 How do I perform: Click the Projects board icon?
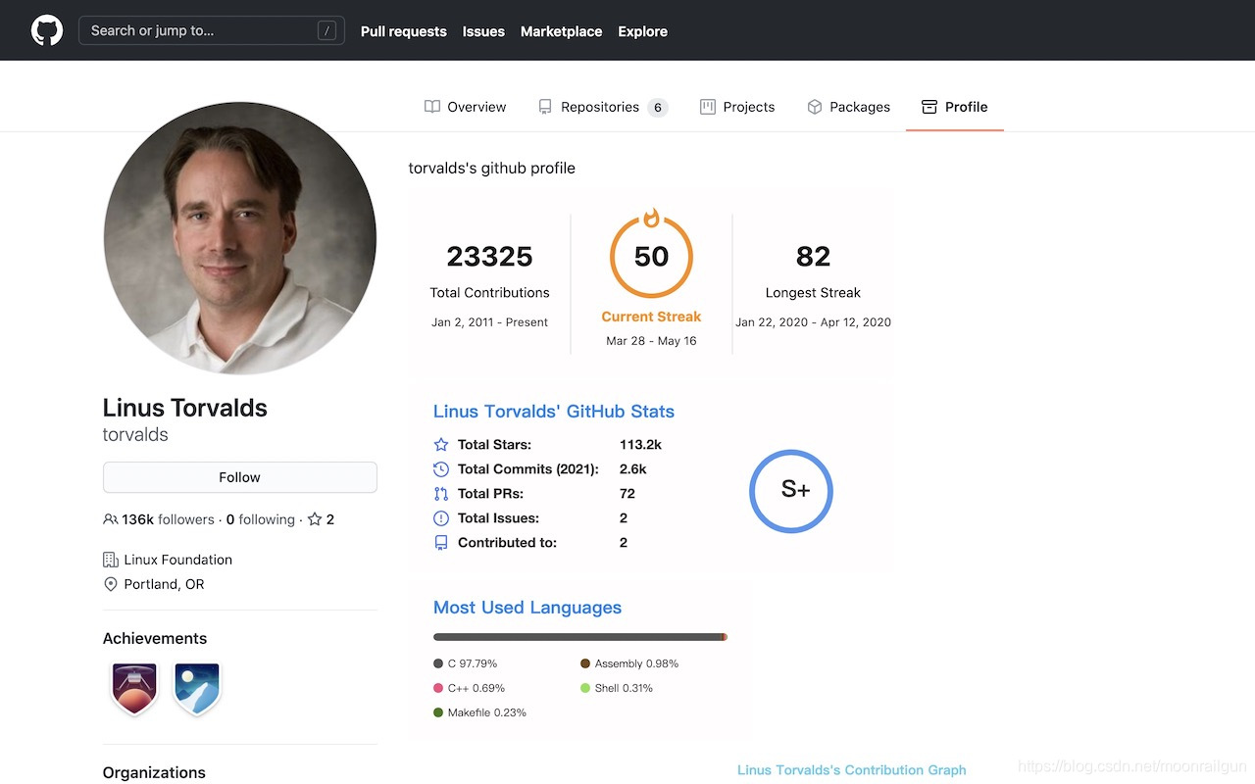708,107
